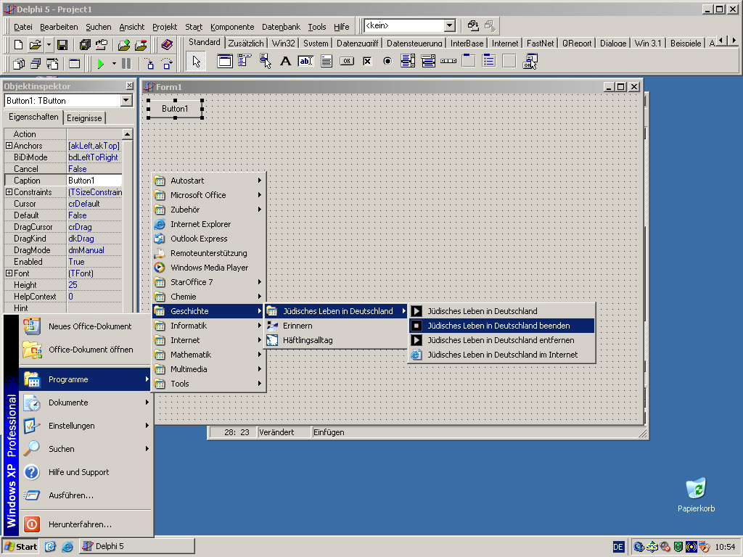The width and height of the screenshot is (743, 557).
Task: Open the Win32 component palette tab
Action: click(283, 44)
